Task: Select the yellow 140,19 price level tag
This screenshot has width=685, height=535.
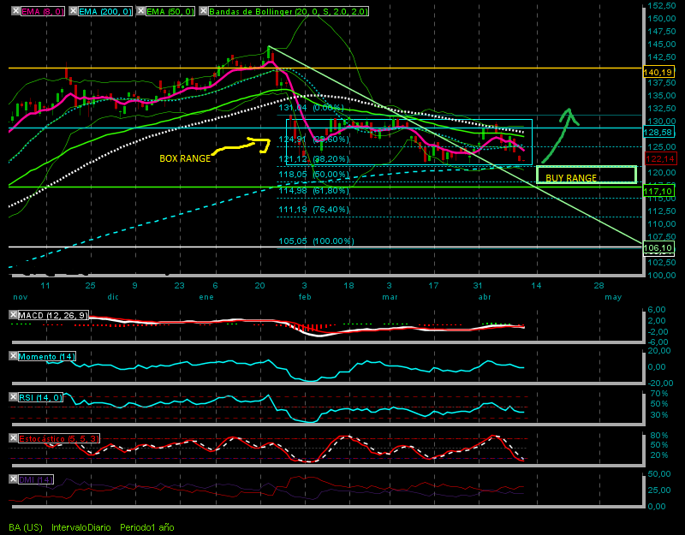Action: [658, 72]
